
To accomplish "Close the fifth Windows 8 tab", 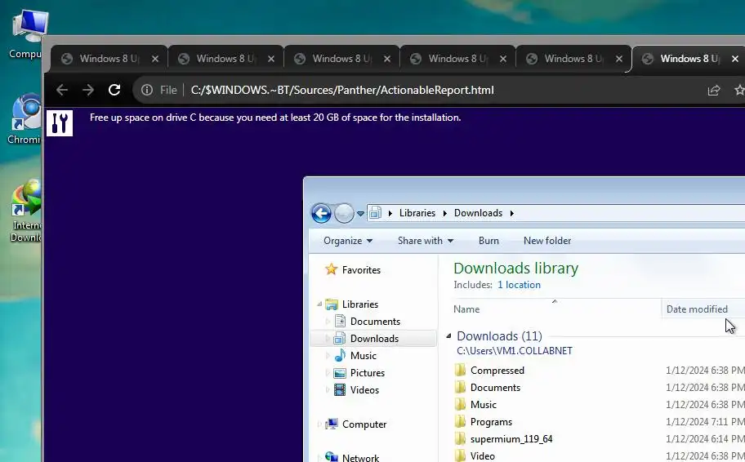I will click(619, 59).
